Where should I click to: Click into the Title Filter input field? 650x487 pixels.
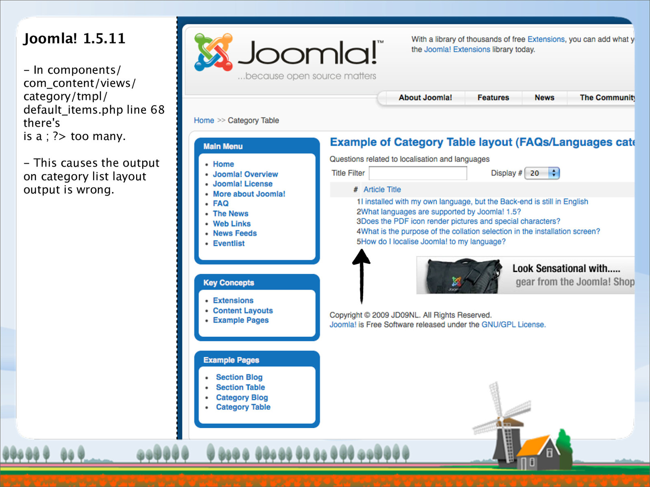click(x=418, y=173)
